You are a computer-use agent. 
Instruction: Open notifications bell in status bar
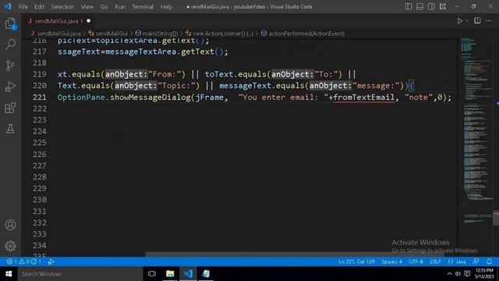coord(489,261)
